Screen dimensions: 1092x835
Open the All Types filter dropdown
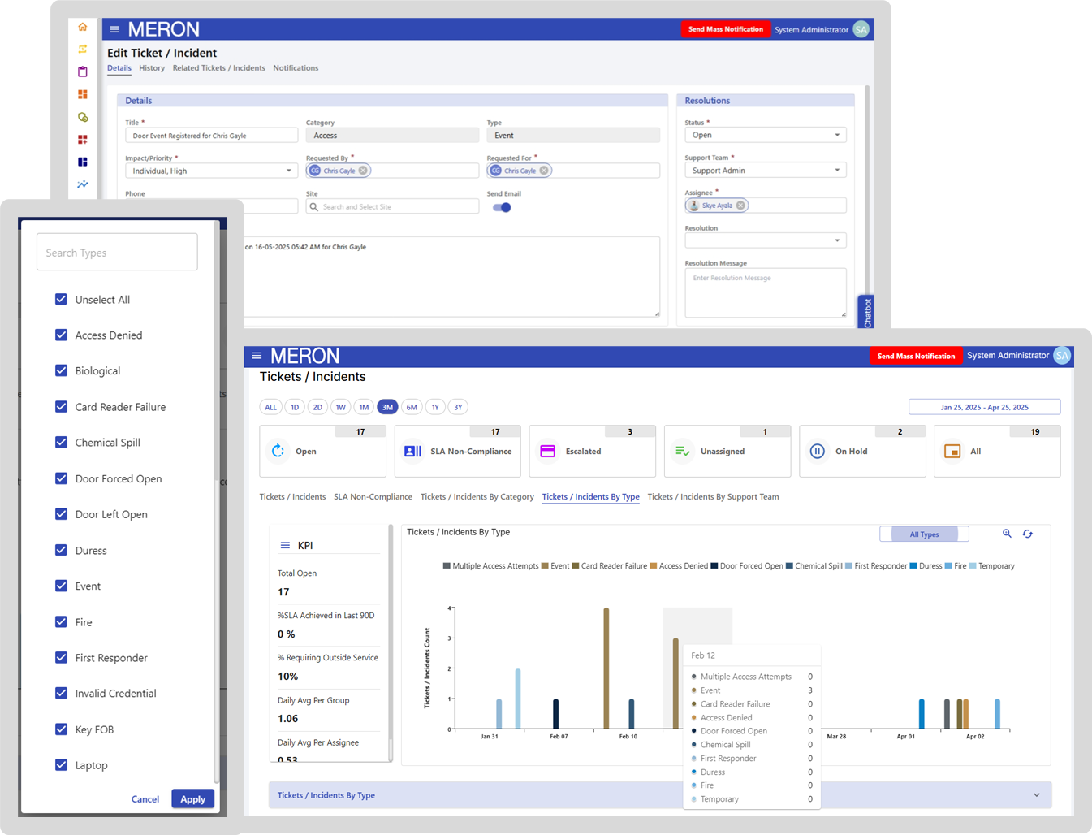[x=925, y=534]
